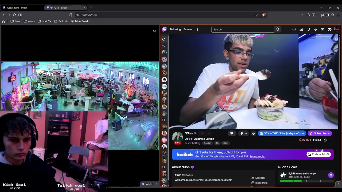
Task: Open Brave Leo AI sparkle icon
Action: [x=333, y=15]
